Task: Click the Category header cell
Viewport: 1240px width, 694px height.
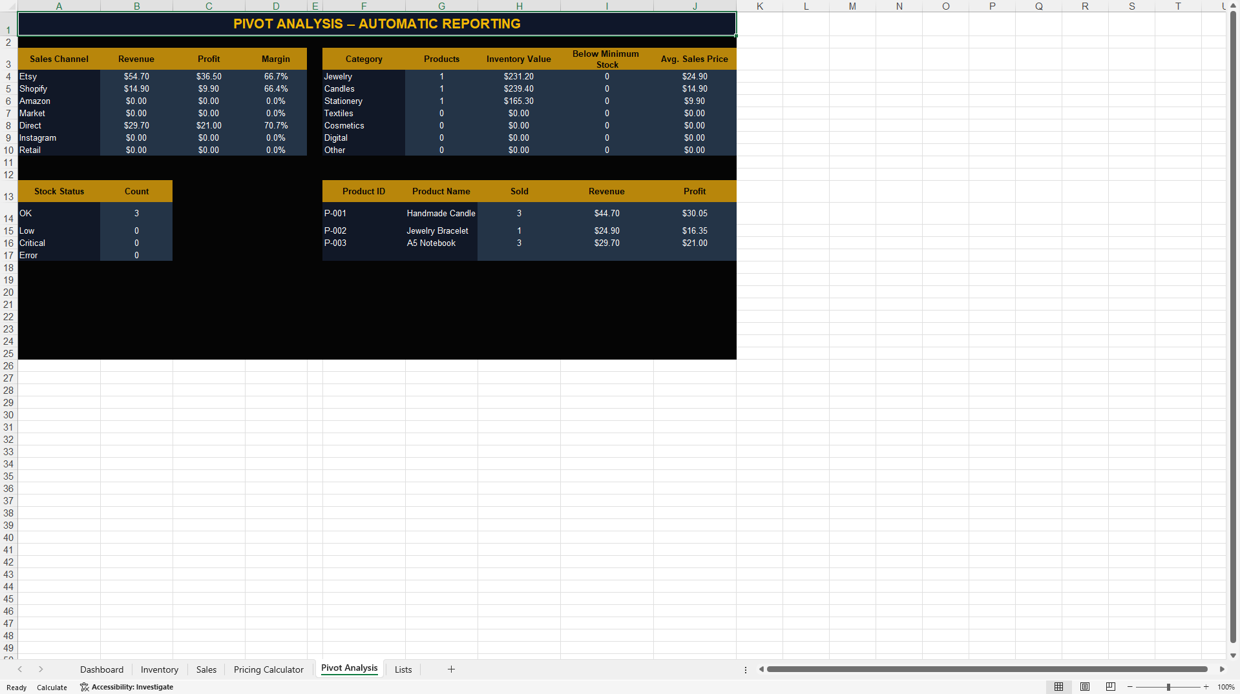Action: pyautogui.click(x=364, y=59)
